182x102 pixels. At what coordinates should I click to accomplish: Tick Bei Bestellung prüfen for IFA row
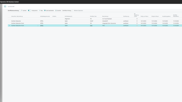137,23
